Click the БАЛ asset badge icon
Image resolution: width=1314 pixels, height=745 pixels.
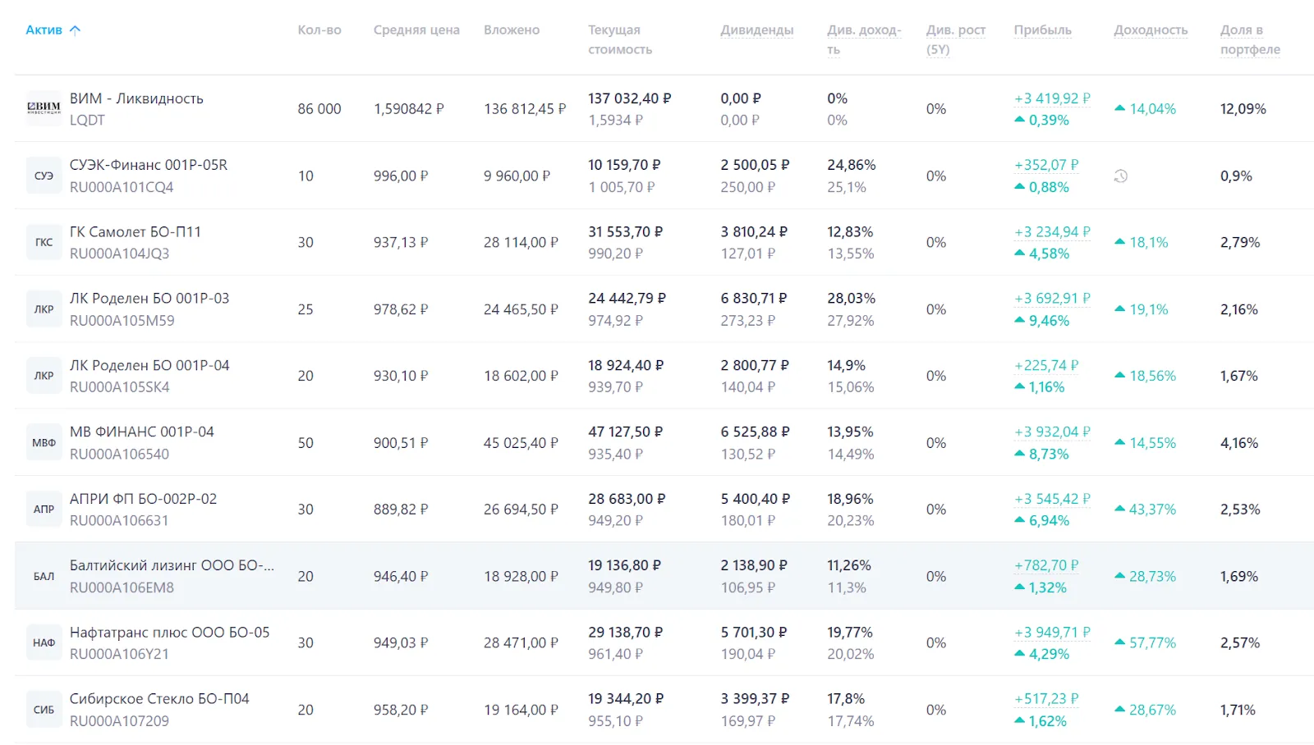(x=44, y=576)
